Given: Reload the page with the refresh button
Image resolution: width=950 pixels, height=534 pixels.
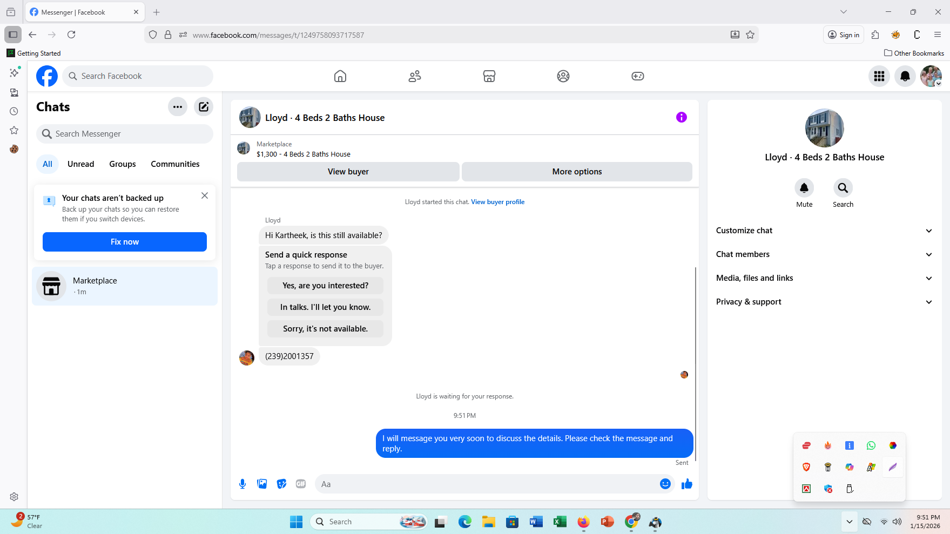Looking at the screenshot, I should pyautogui.click(x=71, y=35).
